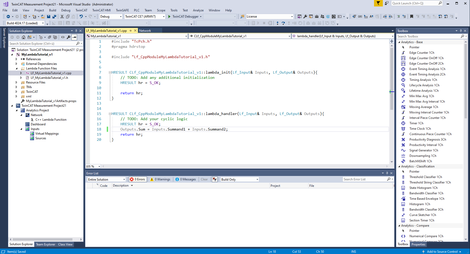470x254 pixels.
Task: Click the Step Over debug icon
Action: click(x=283, y=23)
